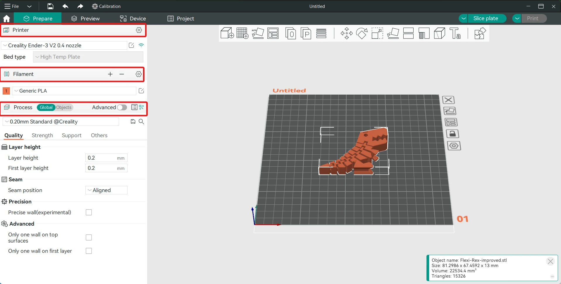Select the Move tool in toolbar
Viewport: 561px width, 284px height.
(347, 33)
